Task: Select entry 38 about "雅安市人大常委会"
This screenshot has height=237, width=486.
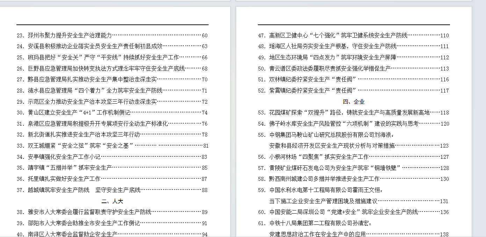Action: click(x=112, y=212)
